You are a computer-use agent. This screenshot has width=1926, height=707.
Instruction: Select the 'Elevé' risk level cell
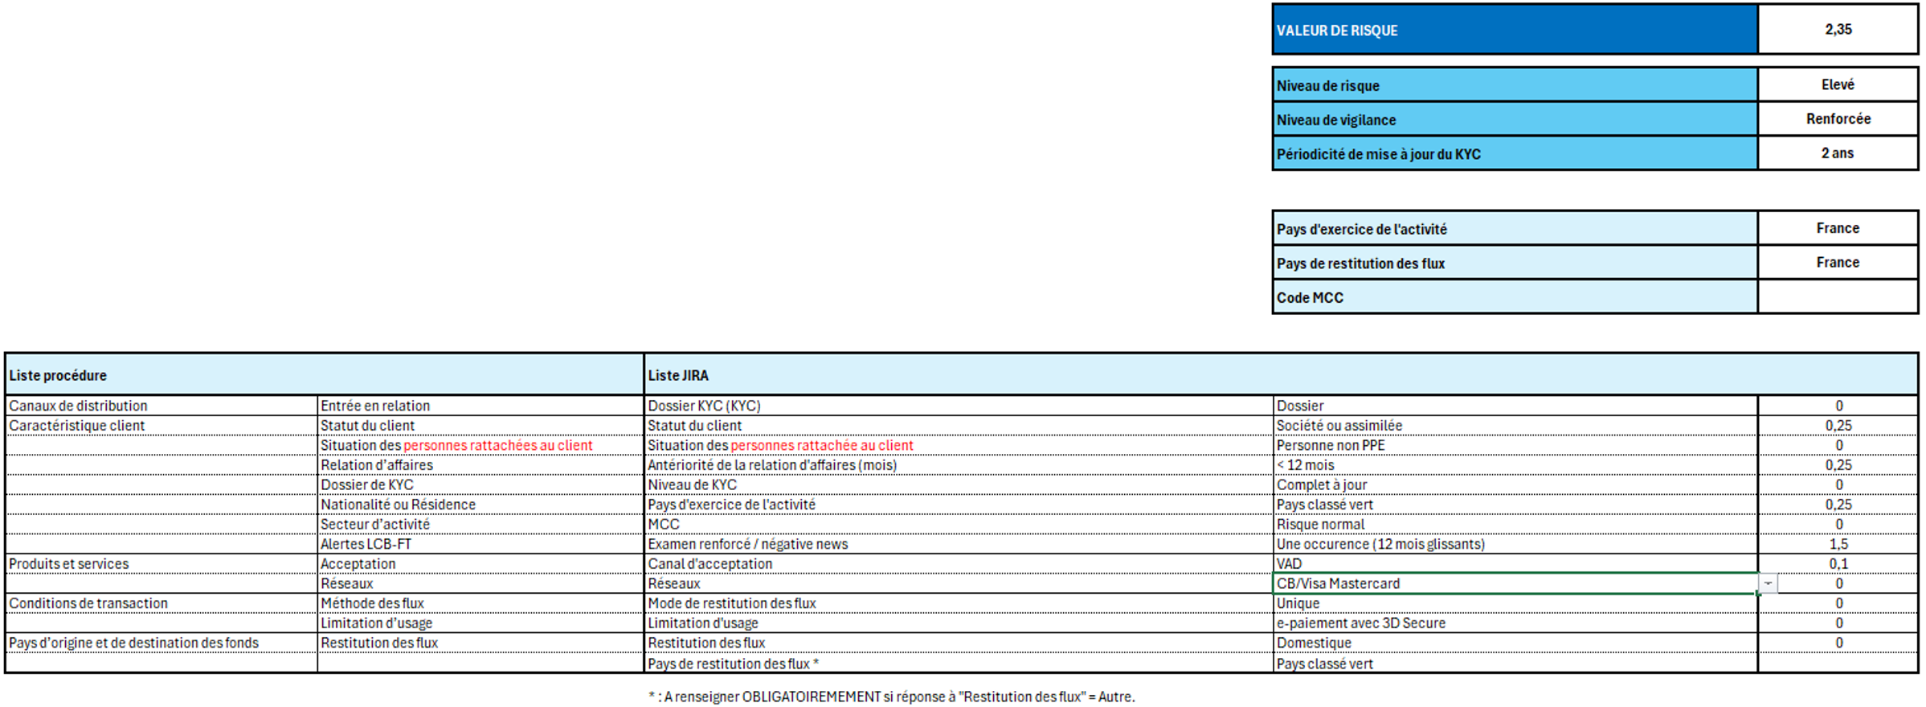[x=1838, y=85]
